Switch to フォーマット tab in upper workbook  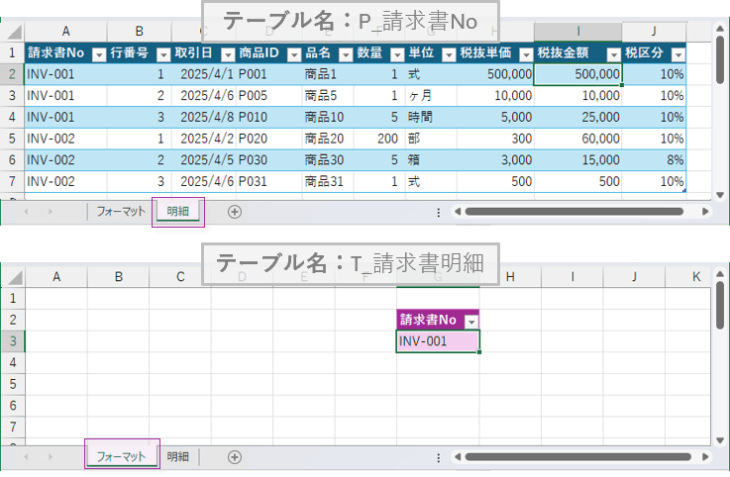point(121,211)
